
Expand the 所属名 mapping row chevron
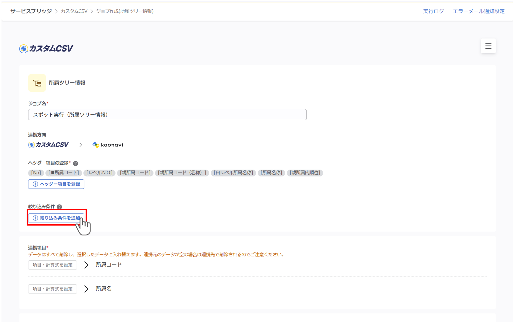pyautogui.click(x=86, y=289)
